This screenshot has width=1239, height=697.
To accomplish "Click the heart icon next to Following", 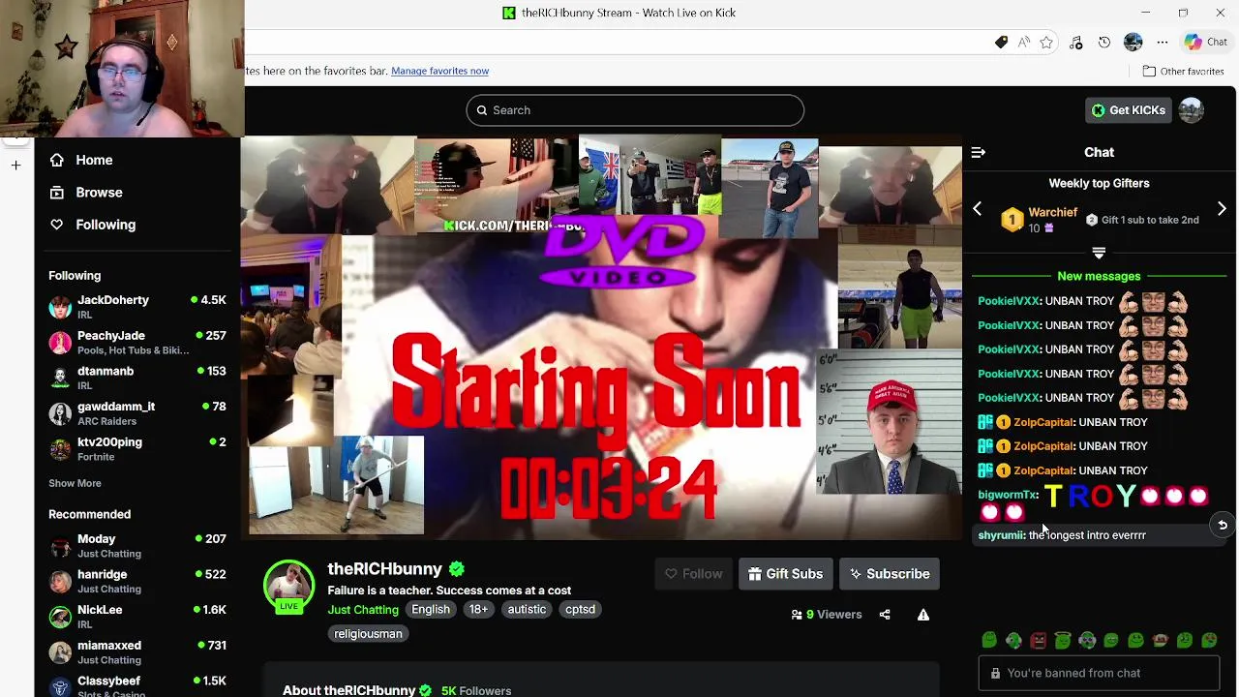I will [57, 225].
